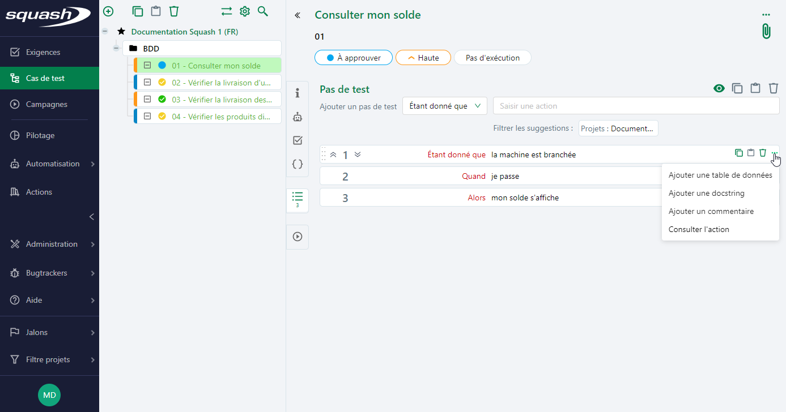Open the curly braces parameters tab
The image size is (786, 412).
298,164
